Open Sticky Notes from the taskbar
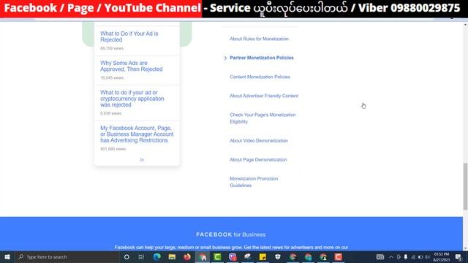 point(263,257)
